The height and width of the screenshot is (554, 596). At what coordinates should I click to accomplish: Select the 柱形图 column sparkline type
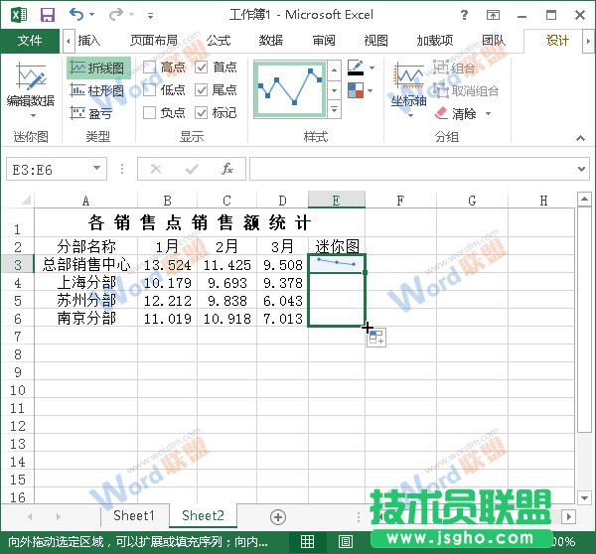click(97, 90)
